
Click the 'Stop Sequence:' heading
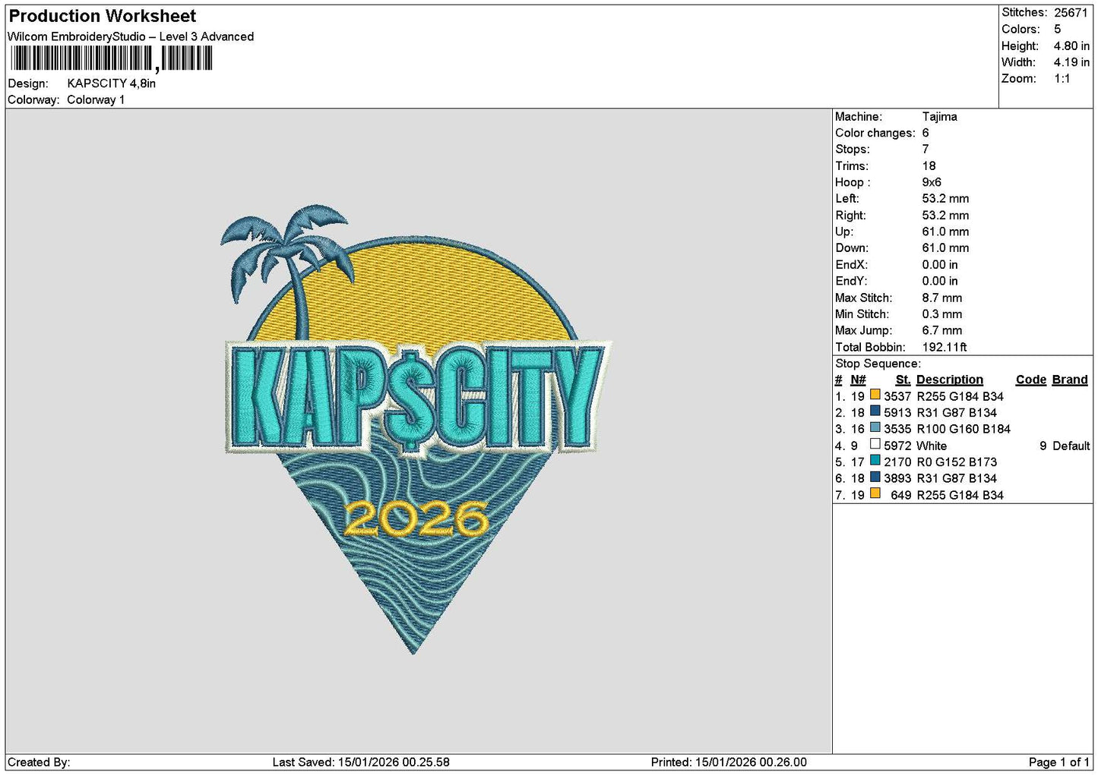coord(878,364)
